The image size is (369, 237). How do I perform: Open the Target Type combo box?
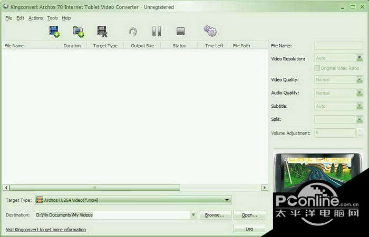click(x=133, y=200)
